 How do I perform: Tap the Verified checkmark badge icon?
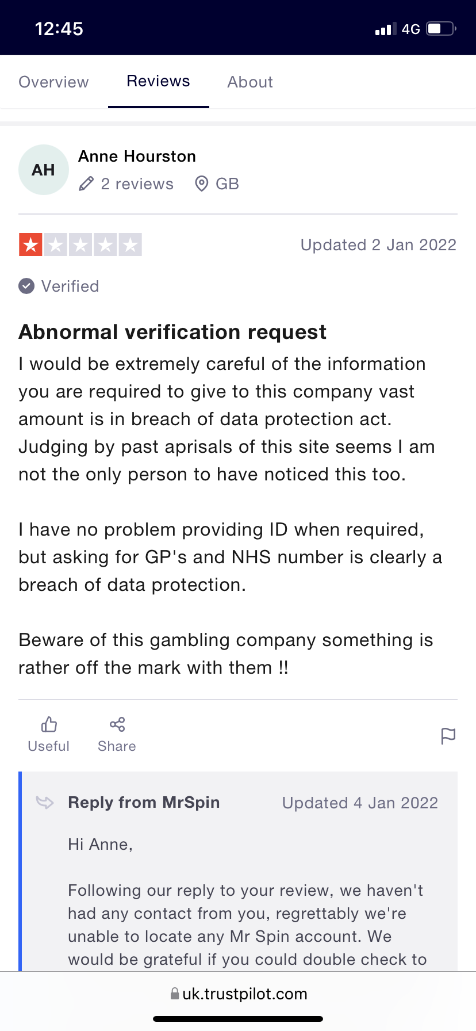[26, 286]
